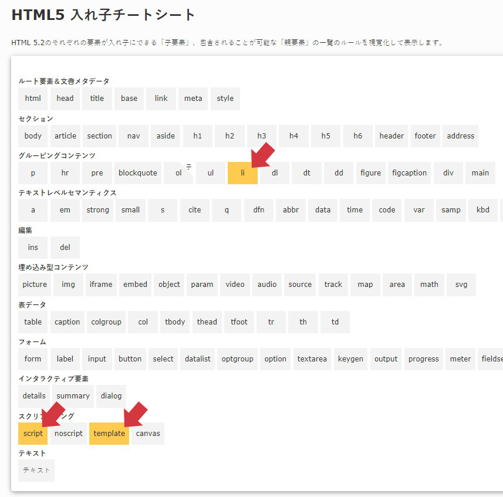This screenshot has width=503, height=497.
Task: Click the テキスト text node button
Action: [36, 471]
